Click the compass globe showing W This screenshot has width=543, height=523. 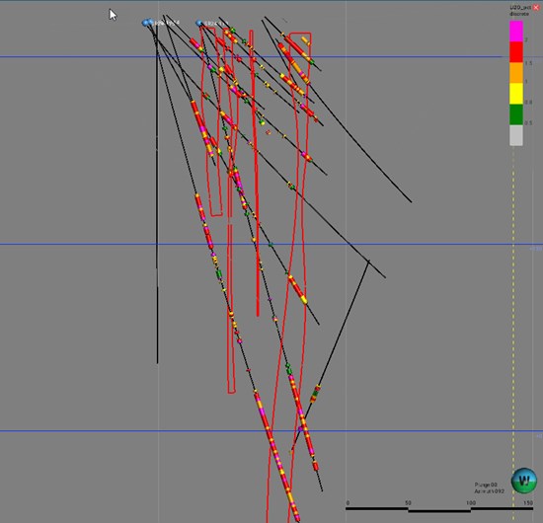pos(523,481)
